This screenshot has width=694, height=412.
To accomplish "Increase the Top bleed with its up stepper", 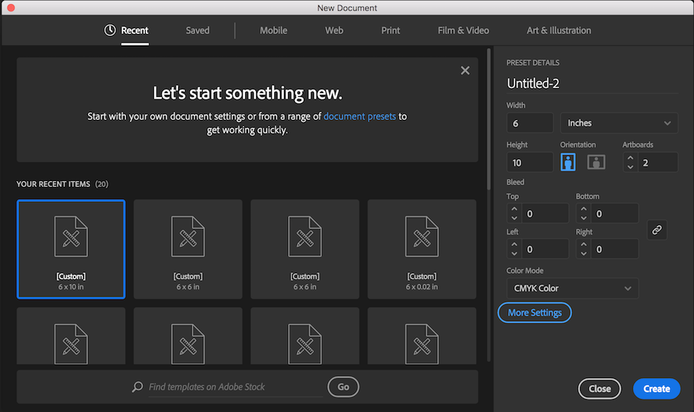I will pyautogui.click(x=514, y=209).
